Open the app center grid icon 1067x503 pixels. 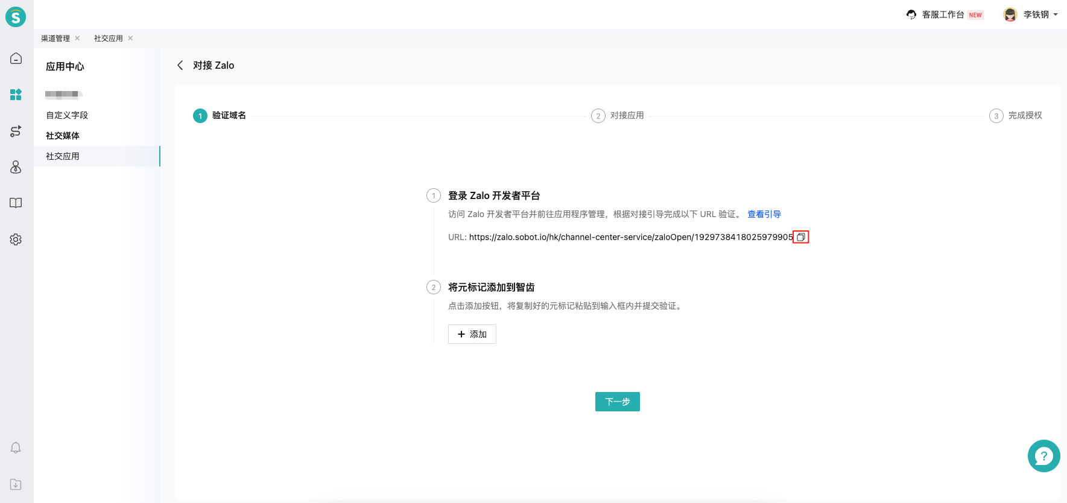16,94
